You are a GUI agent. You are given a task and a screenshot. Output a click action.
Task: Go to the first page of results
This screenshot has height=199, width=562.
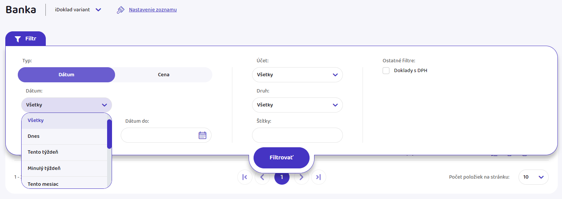click(x=245, y=177)
